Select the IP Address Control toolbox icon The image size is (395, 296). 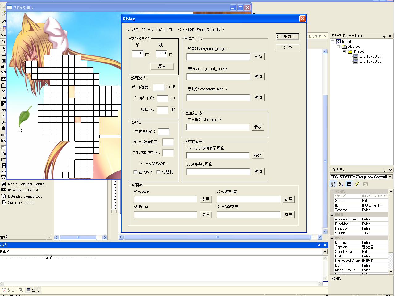4,190
